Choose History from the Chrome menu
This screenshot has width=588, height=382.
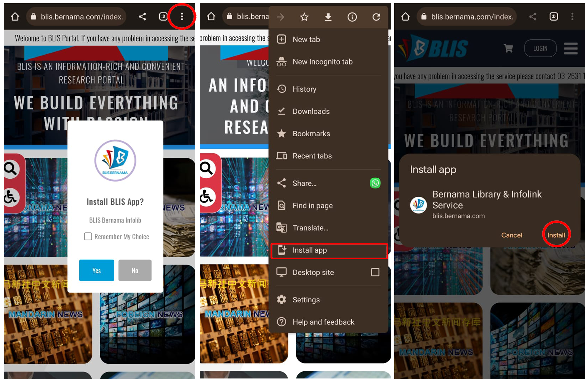[304, 89]
